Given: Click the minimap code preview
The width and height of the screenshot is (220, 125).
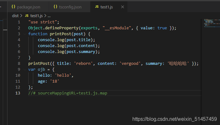Looking at the screenshot, I should (212, 23).
